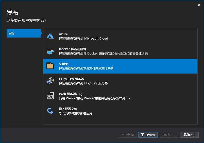The height and width of the screenshot is (143, 204).
Task: Click the 完成(F) button
Action: [168, 135]
